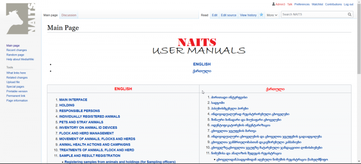The width and height of the screenshot is (361, 164).
Task: Open Georgian item 2 სადგომი
Action: (x=218, y=103)
